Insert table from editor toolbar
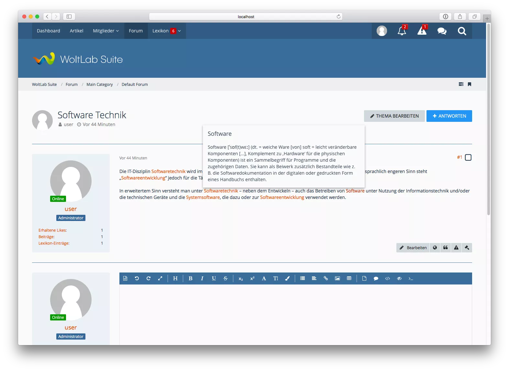The image size is (509, 371). (x=349, y=278)
